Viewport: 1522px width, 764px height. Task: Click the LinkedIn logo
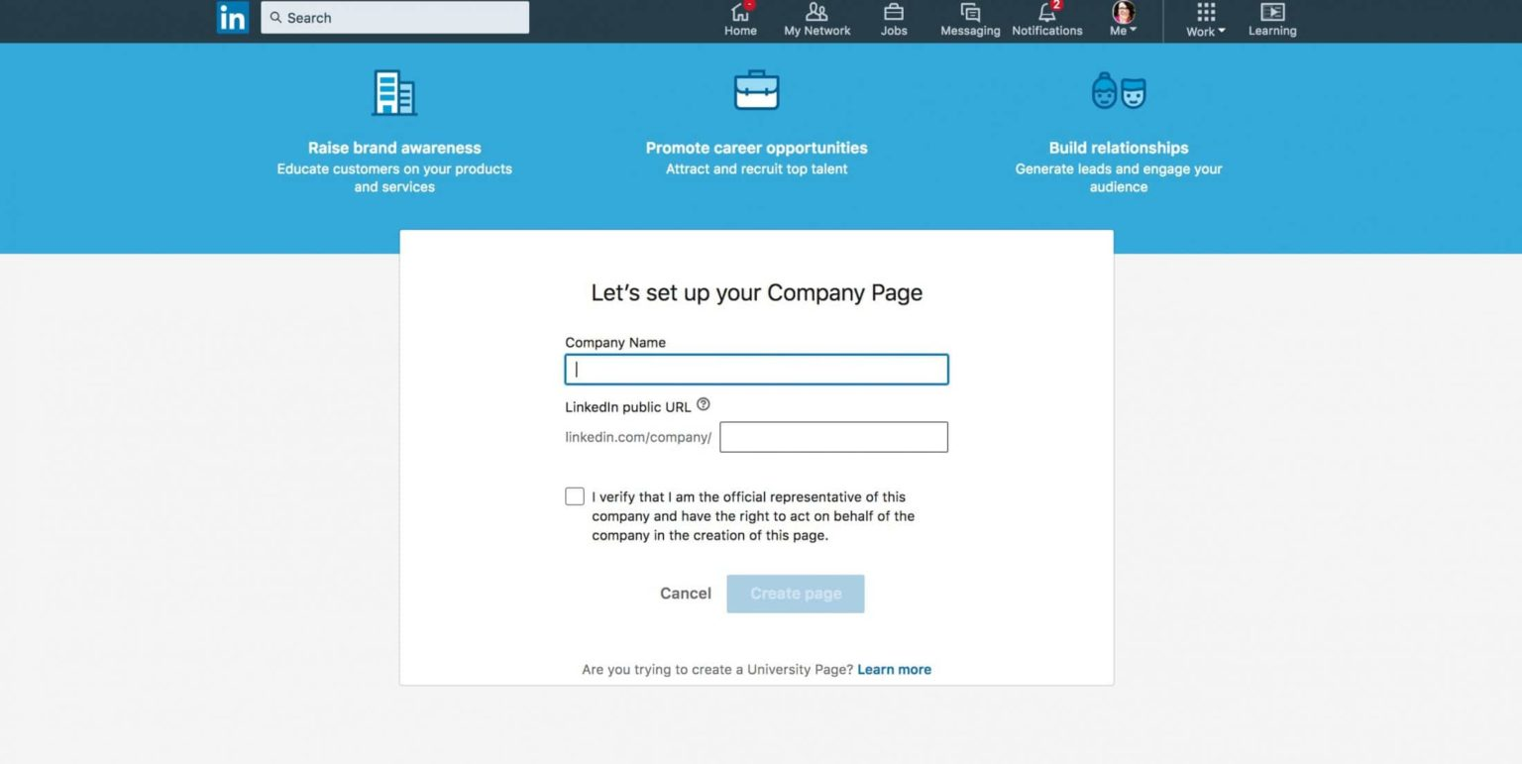point(232,18)
